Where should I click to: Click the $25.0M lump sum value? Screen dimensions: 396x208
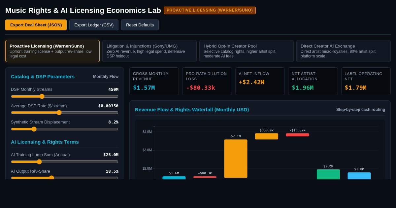click(111, 155)
